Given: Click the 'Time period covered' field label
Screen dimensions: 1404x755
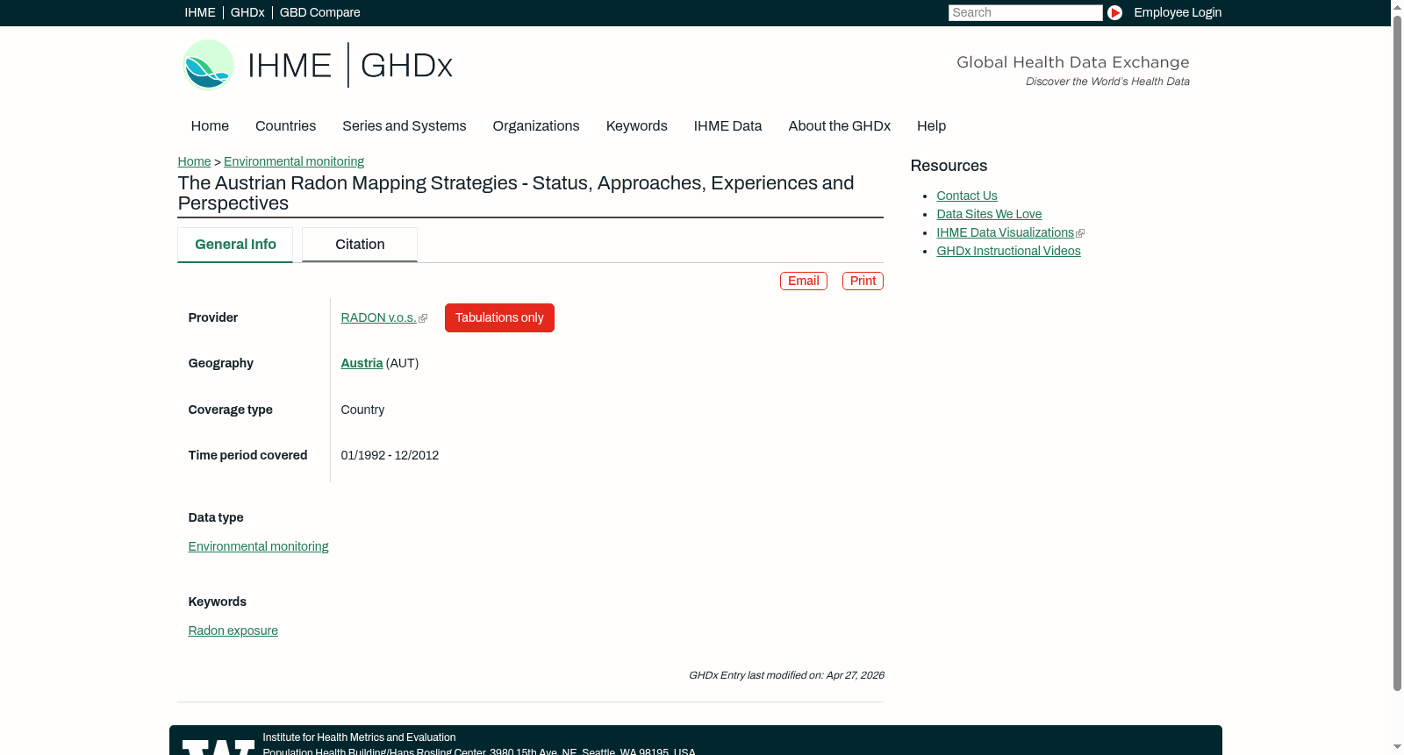Looking at the screenshot, I should pos(248,455).
